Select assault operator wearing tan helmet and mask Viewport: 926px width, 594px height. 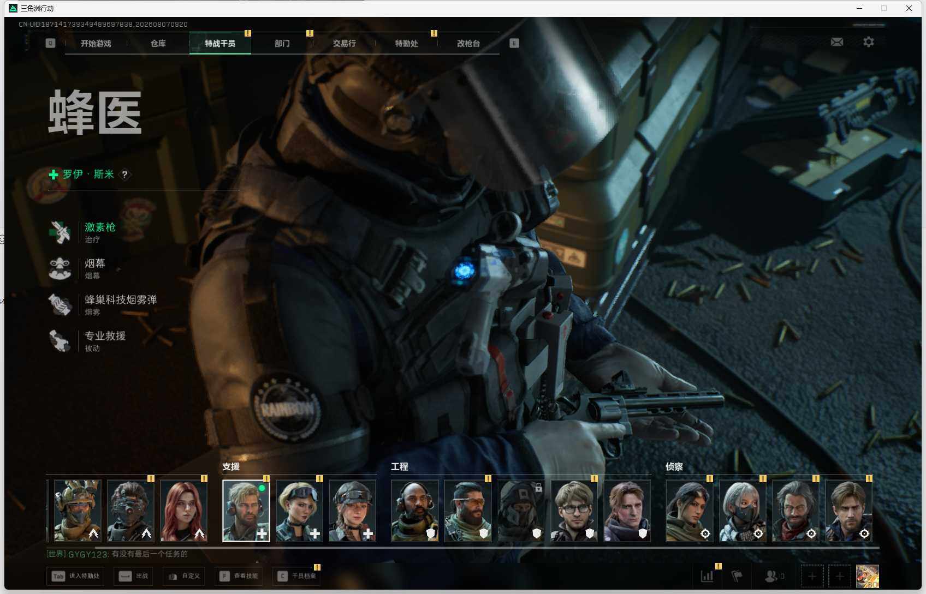[78, 511]
